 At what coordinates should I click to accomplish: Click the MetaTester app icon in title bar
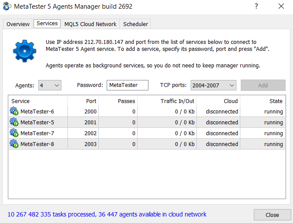[x=7, y=7]
